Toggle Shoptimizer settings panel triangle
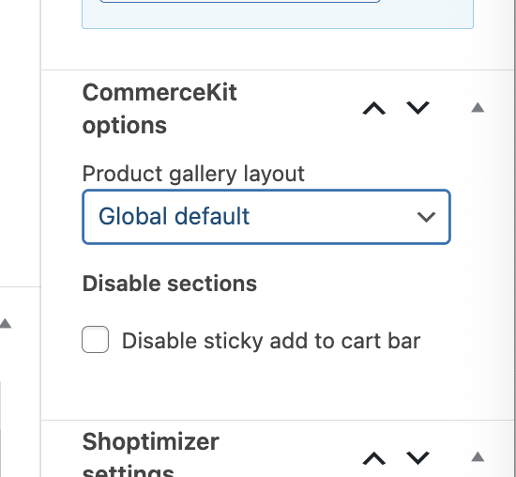Image resolution: width=516 pixels, height=477 pixels. coord(478,457)
